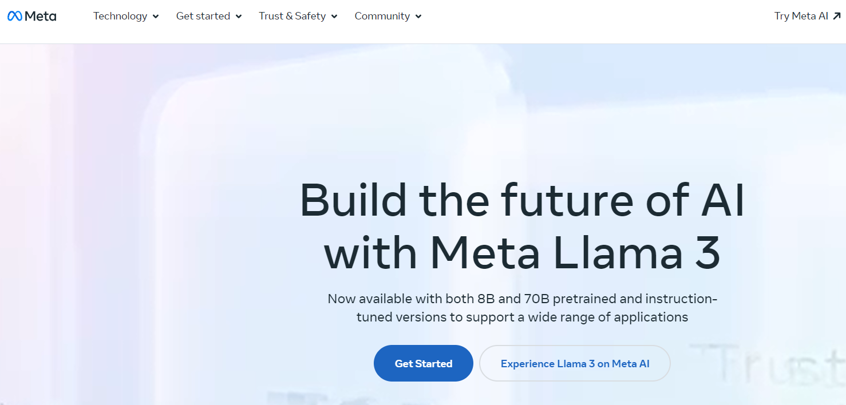Screen dimensions: 846x405
Task: Open the Technology menu label
Action: tap(120, 16)
